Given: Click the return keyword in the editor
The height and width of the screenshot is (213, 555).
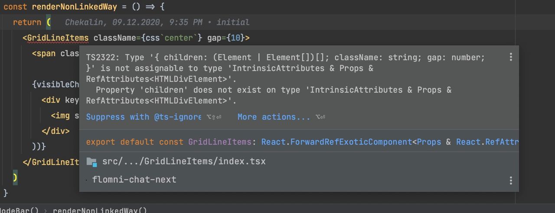Looking at the screenshot, I should (27, 22).
